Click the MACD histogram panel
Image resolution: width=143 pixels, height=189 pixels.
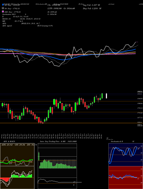17,178
